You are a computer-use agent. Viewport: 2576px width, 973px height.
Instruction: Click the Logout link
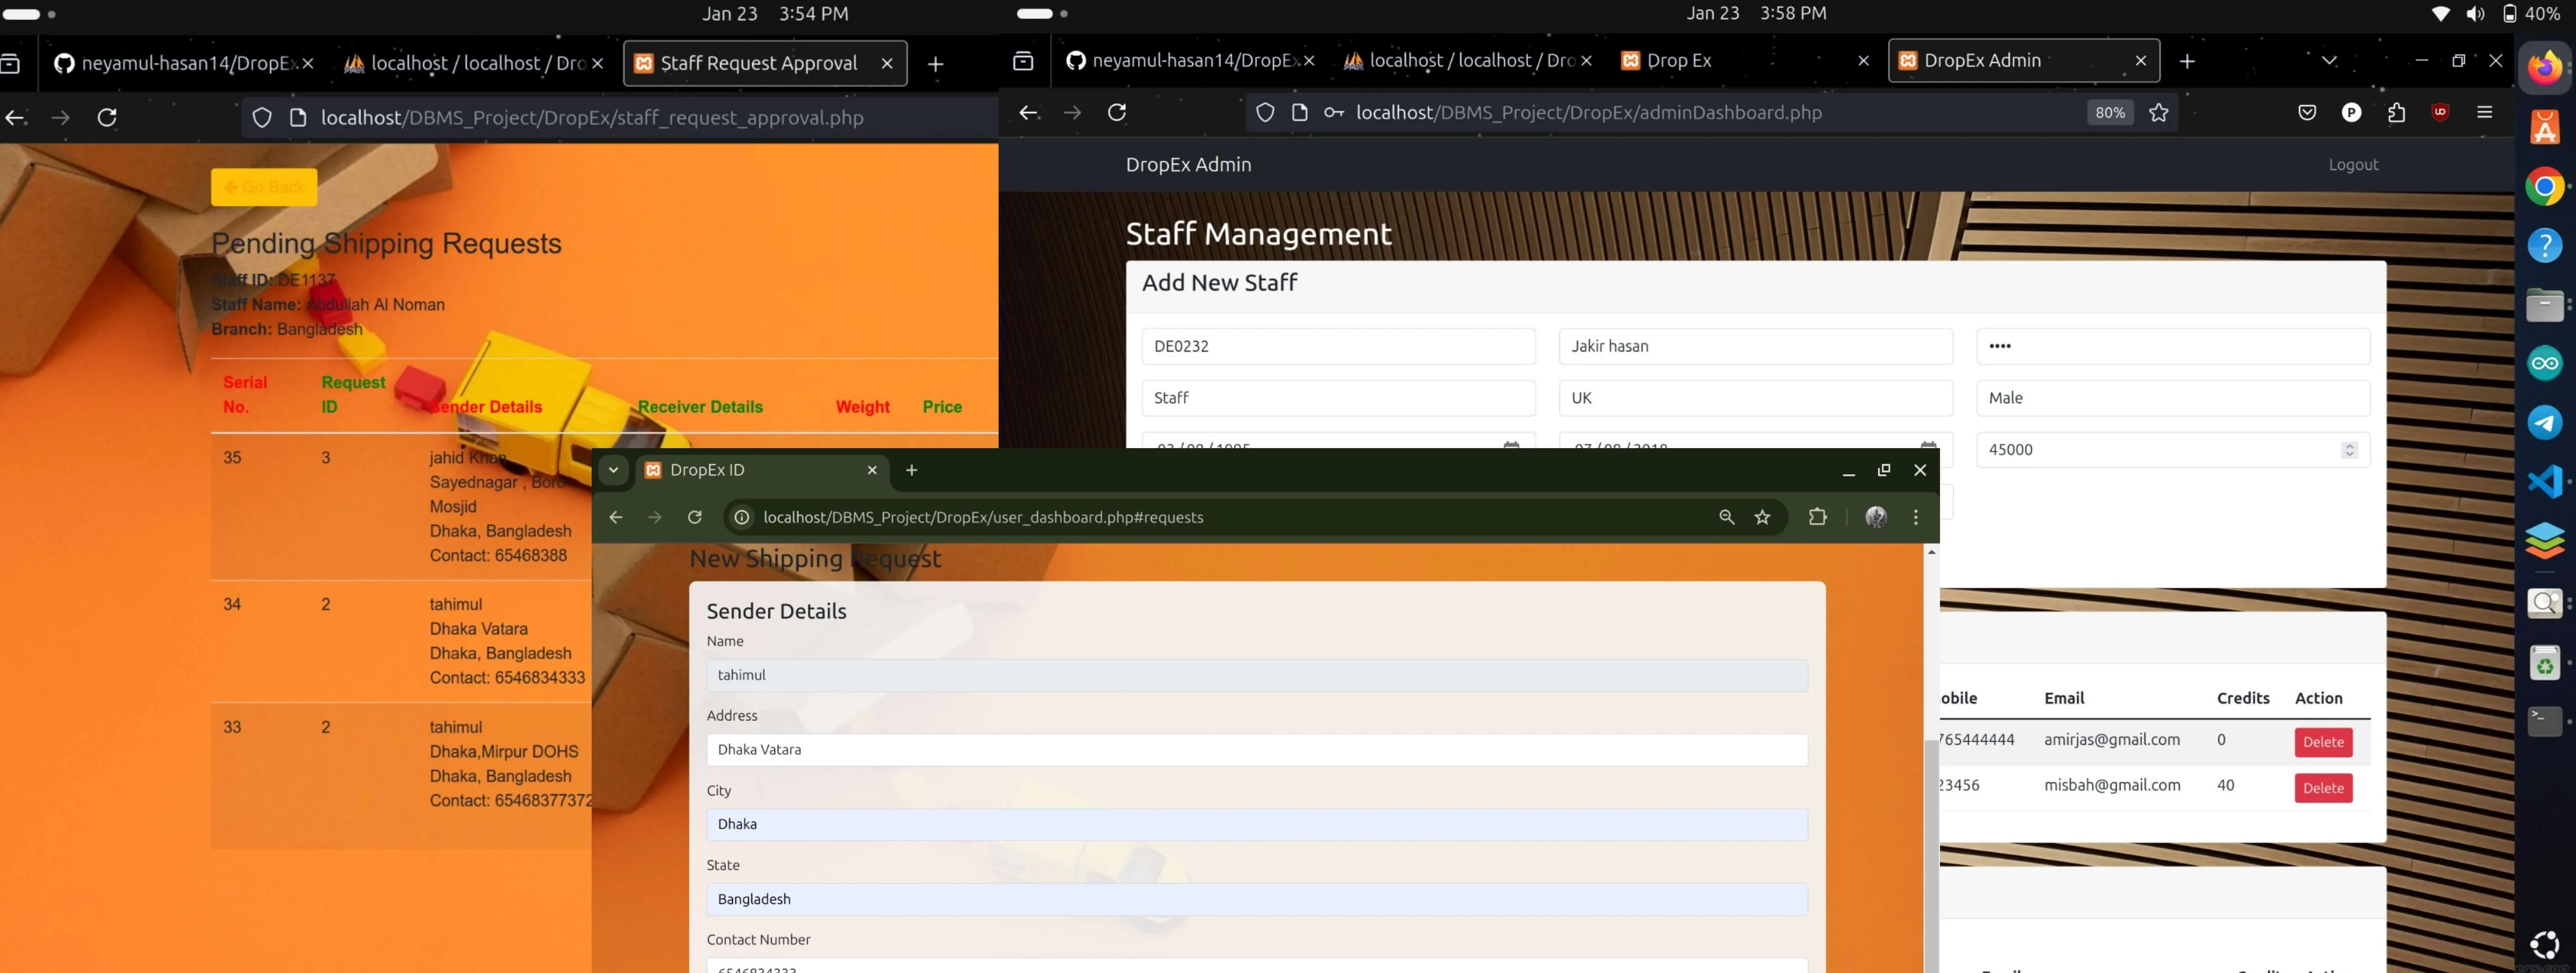pos(2353,165)
